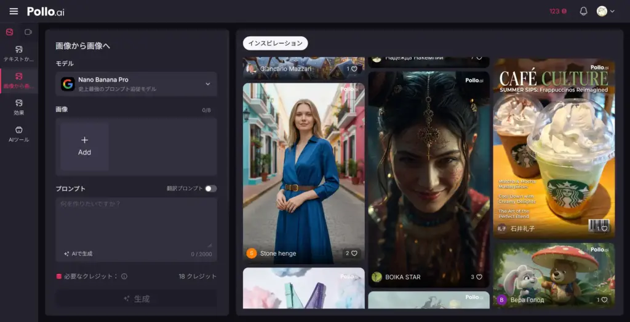This screenshot has width=630, height=322.
Task: Select the テキストから sidebar tab
Action: pos(18,53)
